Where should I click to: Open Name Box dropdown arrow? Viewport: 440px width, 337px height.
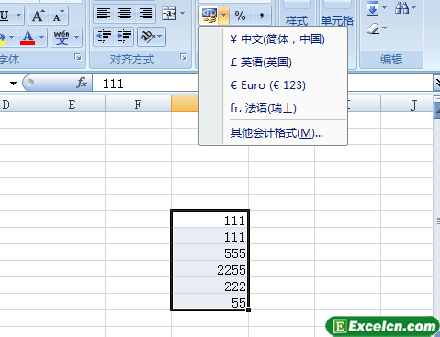pos(13,84)
